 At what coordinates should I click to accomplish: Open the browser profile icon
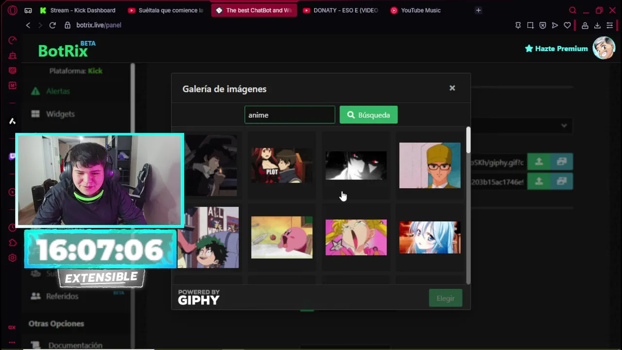click(585, 25)
